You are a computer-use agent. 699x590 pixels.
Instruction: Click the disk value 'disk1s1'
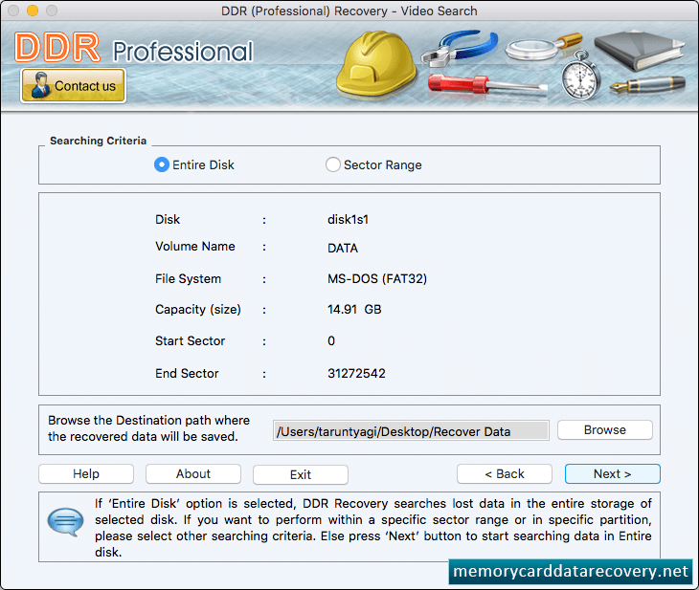tap(349, 220)
